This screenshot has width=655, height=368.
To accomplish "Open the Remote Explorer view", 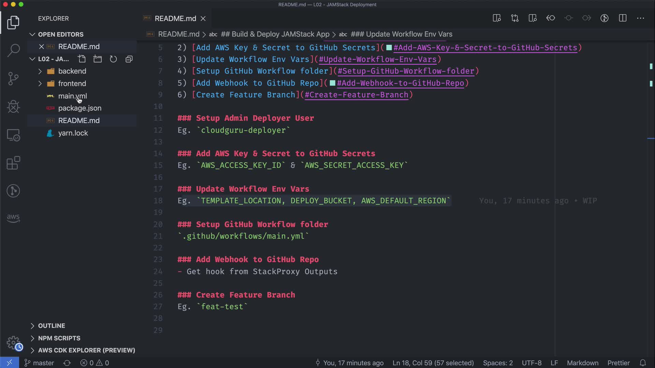I will coord(13,135).
